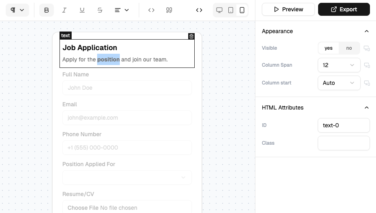Image resolution: width=376 pixels, height=213 pixels.
Task: Click the Column Span property label
Action: coord(277,65)
